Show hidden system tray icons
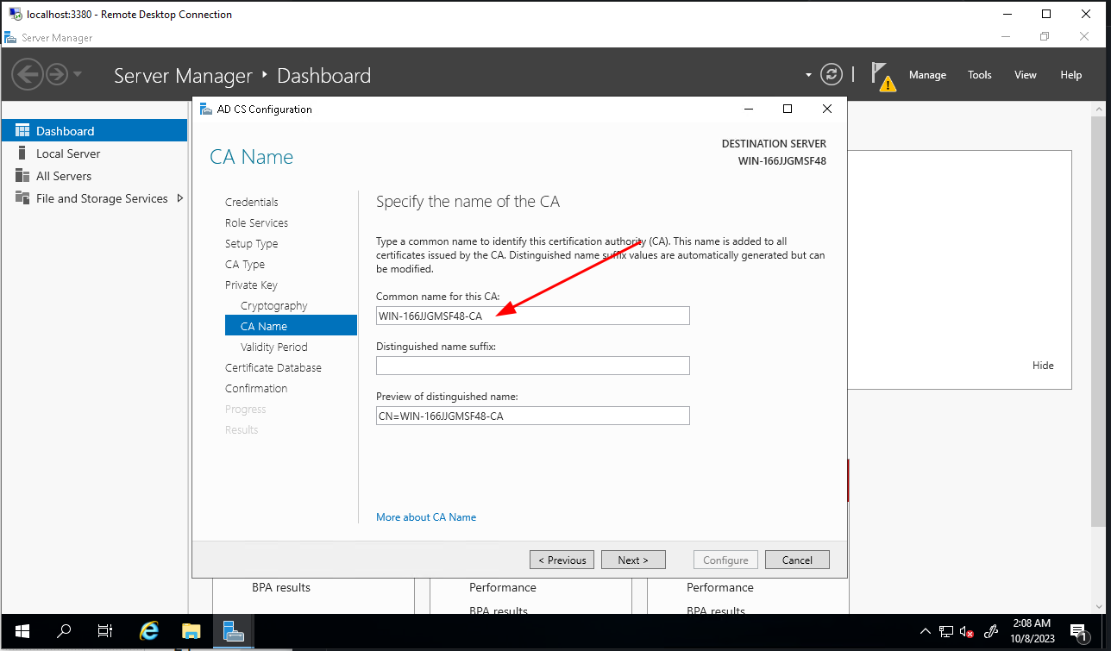Image resolution: width=1111 pixels, height=651 pixels. [926, 631]
